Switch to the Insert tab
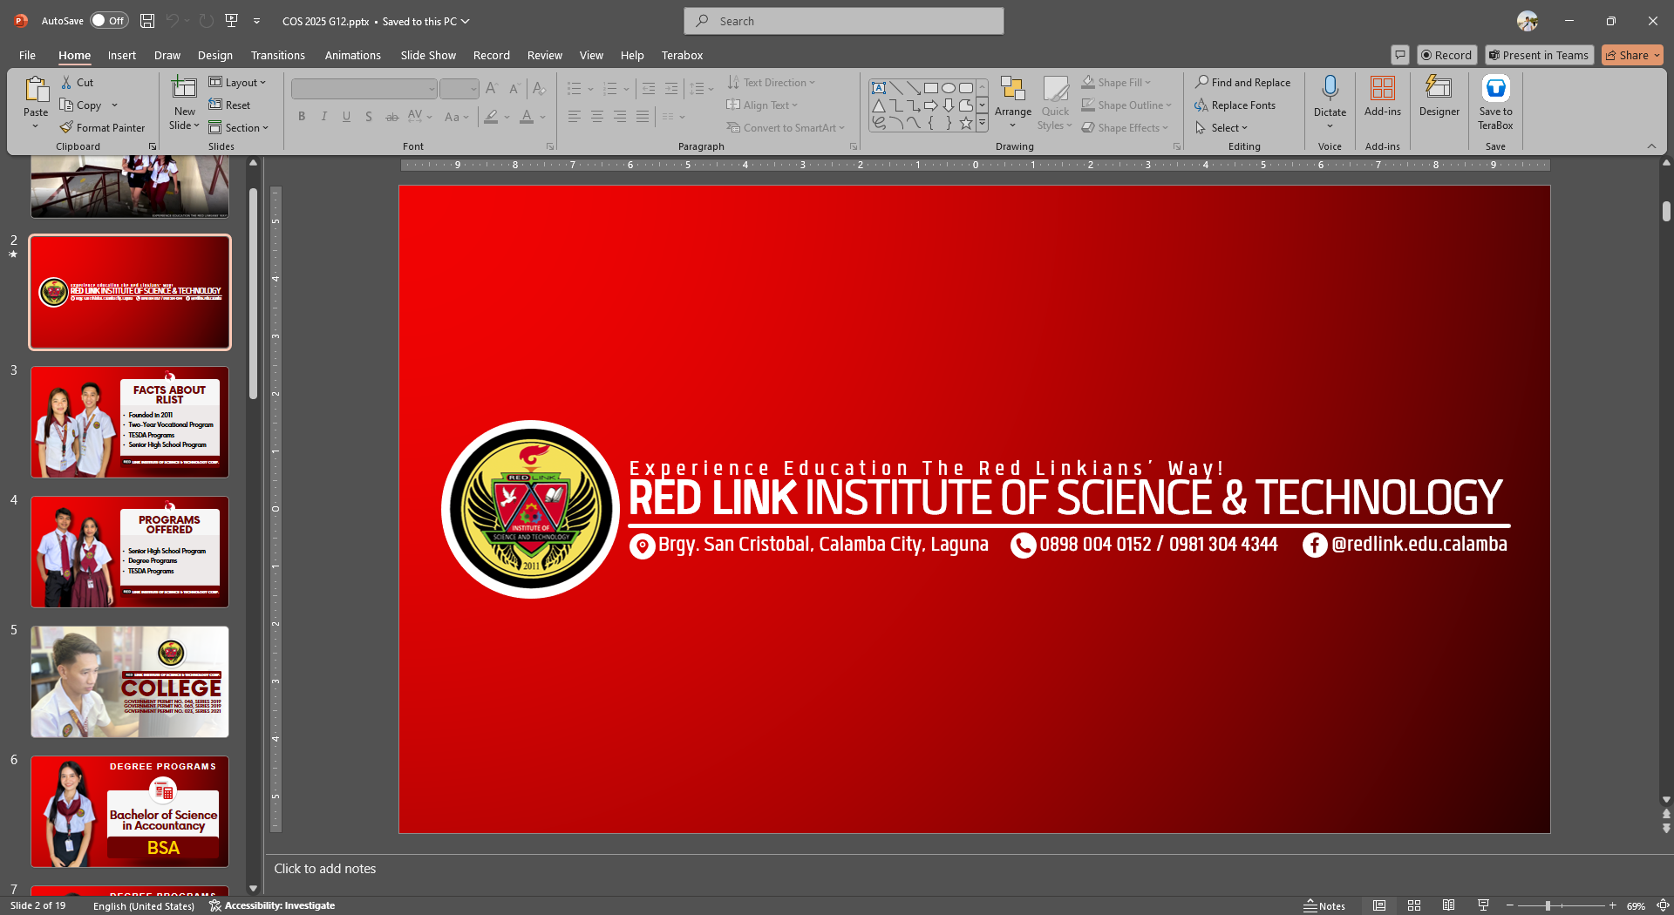The image size is (1674, 915). pyautogui.click(x=122, y=55)
